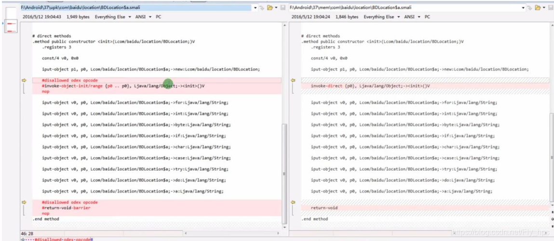Screen dimensions: 554x241
Task: Open left path history dropdown arrow
Action: pyautogui.click(x=256, y=8)
